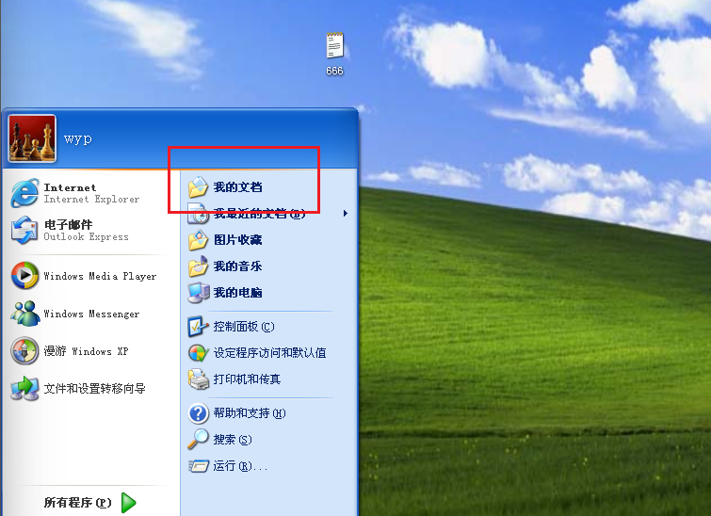Expand the 我最近的文档 submenu arrow
Screen dimensions: 711x516
(346, 213)
